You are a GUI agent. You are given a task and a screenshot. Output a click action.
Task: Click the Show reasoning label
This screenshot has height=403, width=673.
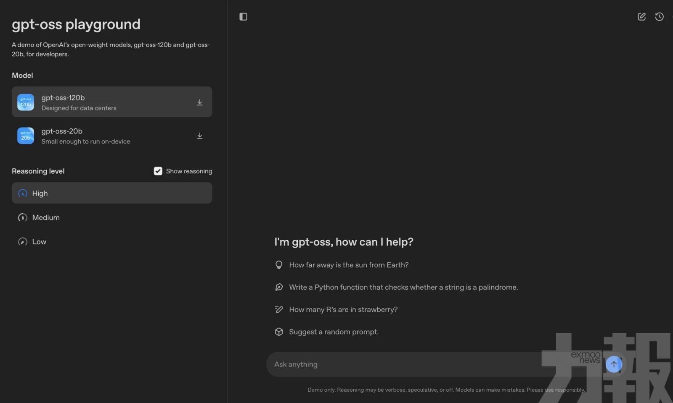(x=189, y=171)
